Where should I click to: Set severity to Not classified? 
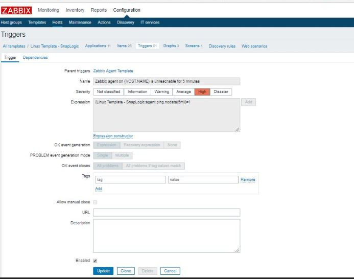coord(108,91)
